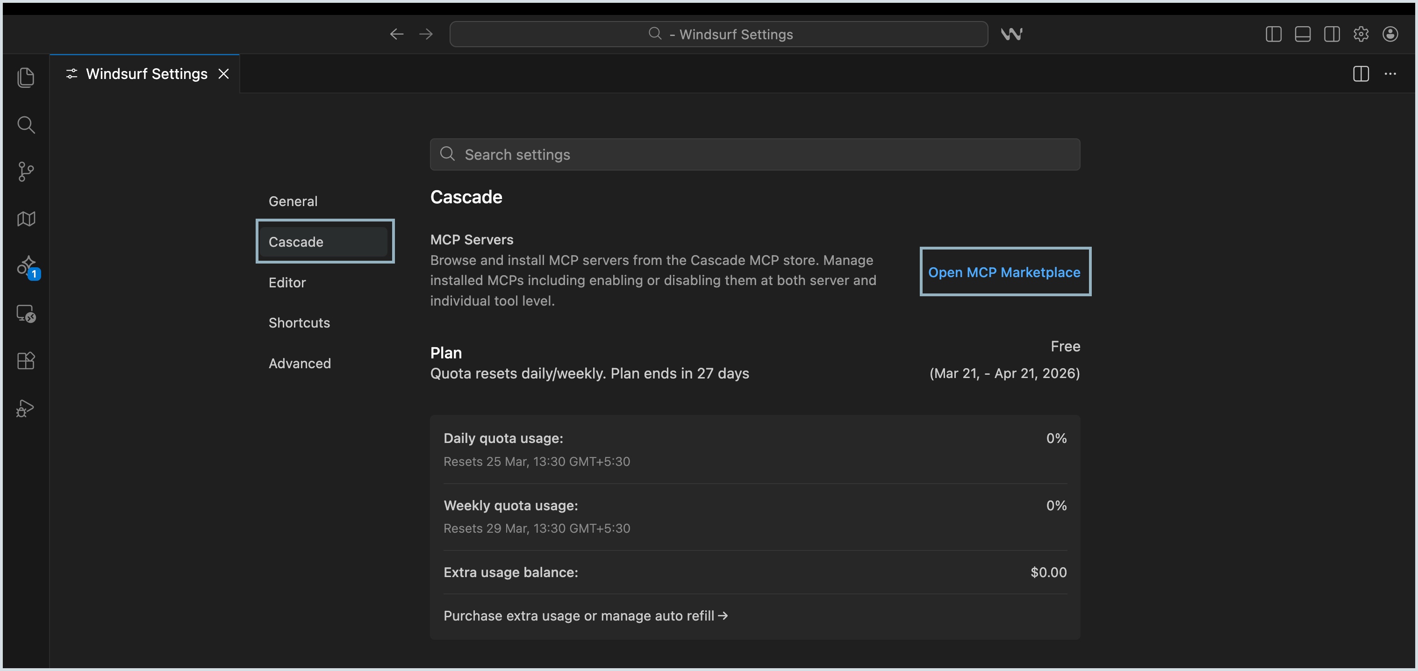The height and width of the screenshot is (671, 1418).
Task: Click the Windsurf logo icon
Action: [1011, 34]
